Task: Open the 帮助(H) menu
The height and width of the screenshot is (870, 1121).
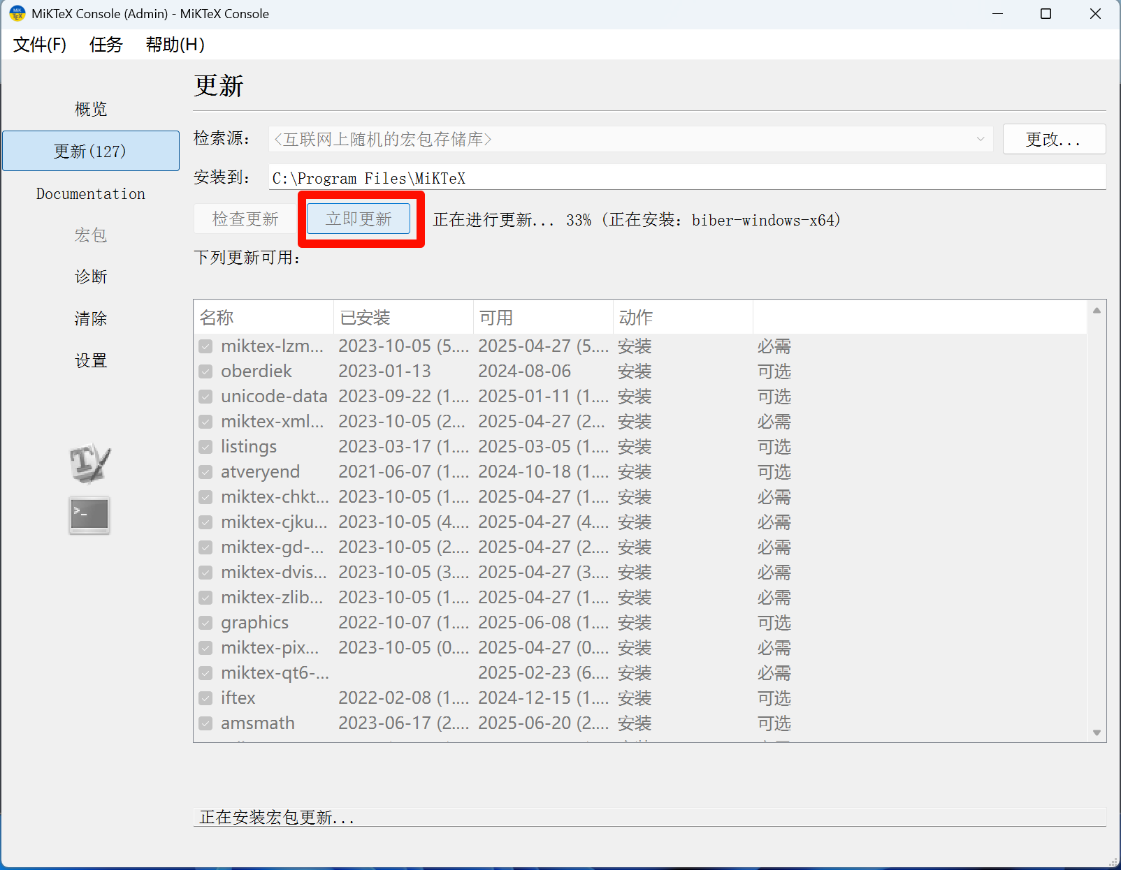Action: 175,45
